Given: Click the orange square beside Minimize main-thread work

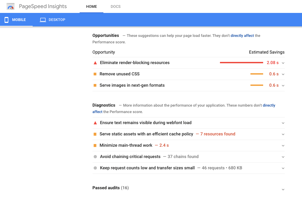Looking at the screenshot, I should tap(95, 145).
